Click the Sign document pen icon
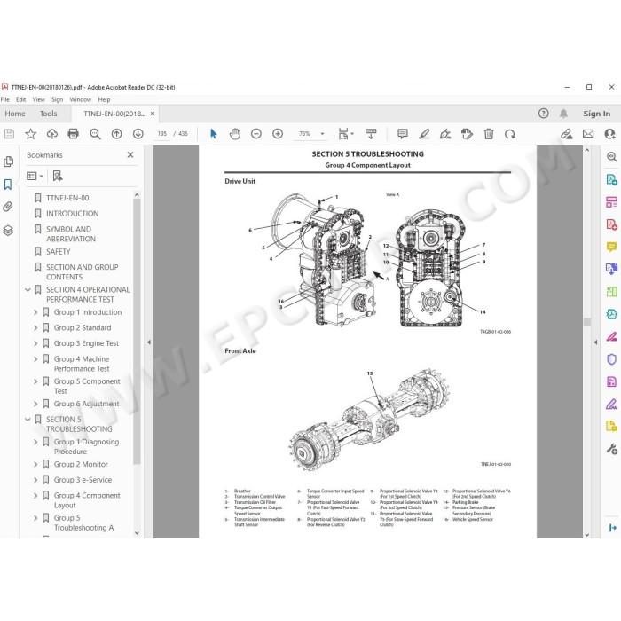 pos(445,134)
